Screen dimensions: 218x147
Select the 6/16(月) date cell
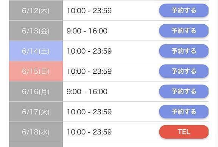[x=36, y=91]
